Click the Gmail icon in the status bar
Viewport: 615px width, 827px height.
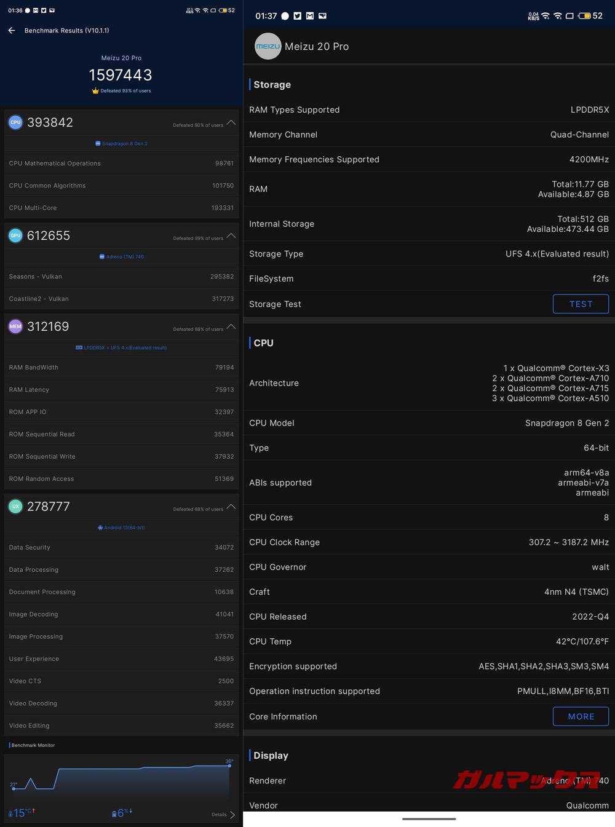(x=309, y=16)
